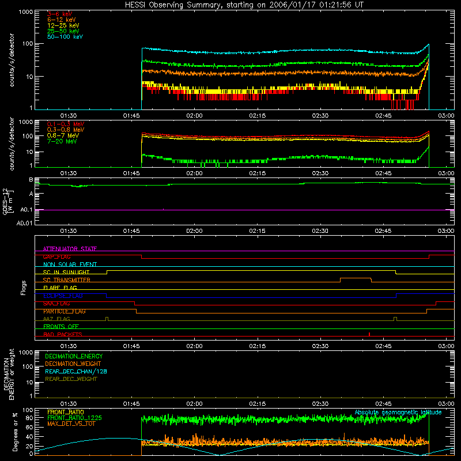Click the A0.1 tick label on GOES axis
The height and width of the screenshot is (461, 461).
click(26, 210)
